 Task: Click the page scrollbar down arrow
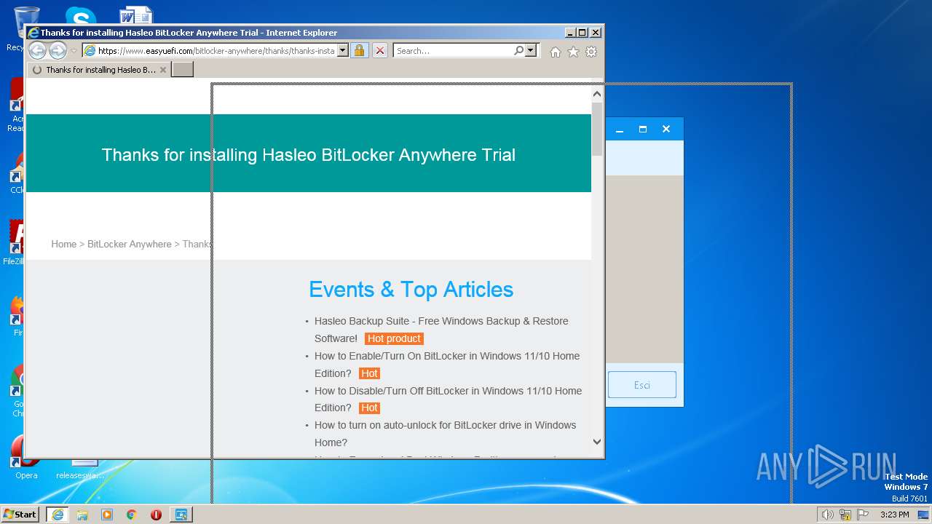click(597, 442)
